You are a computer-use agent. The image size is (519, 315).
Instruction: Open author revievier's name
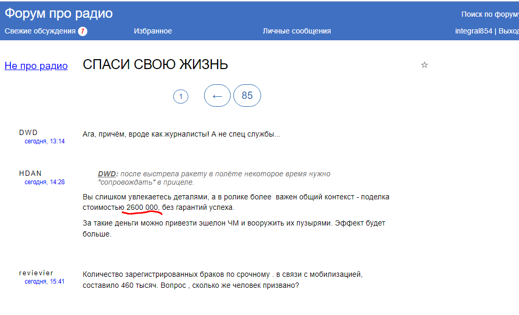click(36, 273)
